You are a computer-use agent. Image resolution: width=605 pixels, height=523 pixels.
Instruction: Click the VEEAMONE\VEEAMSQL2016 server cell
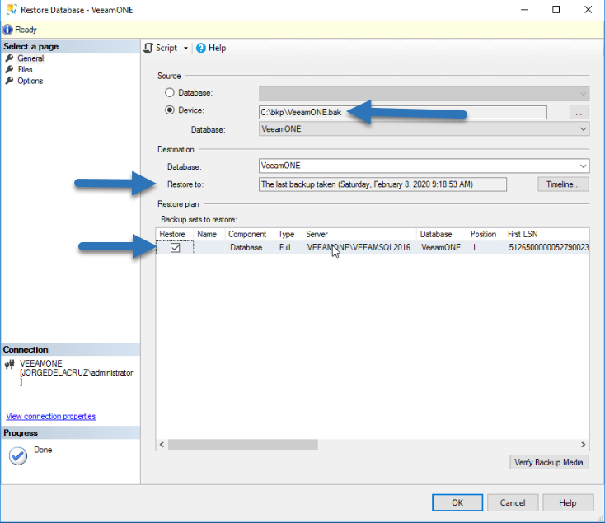click(359, 247)
